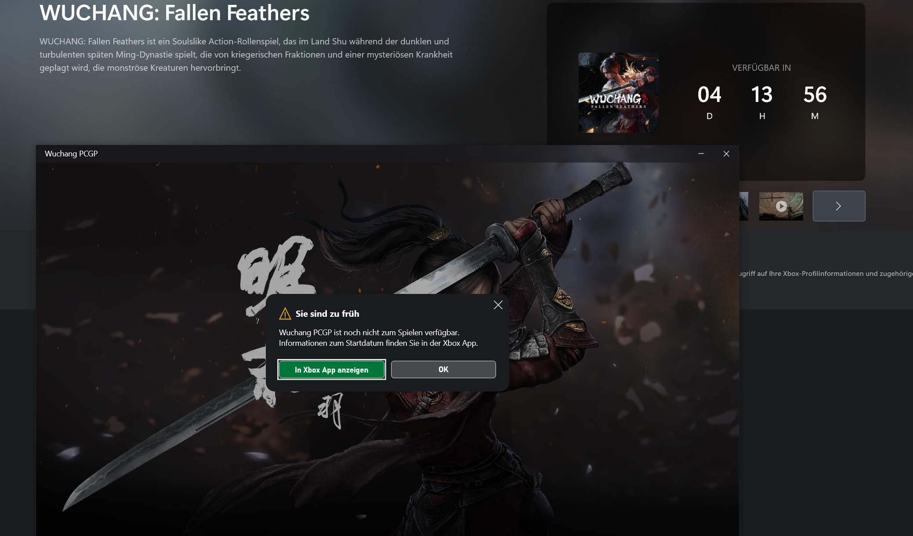Click the 13 hours countdown number

click(x=762, y=94)
